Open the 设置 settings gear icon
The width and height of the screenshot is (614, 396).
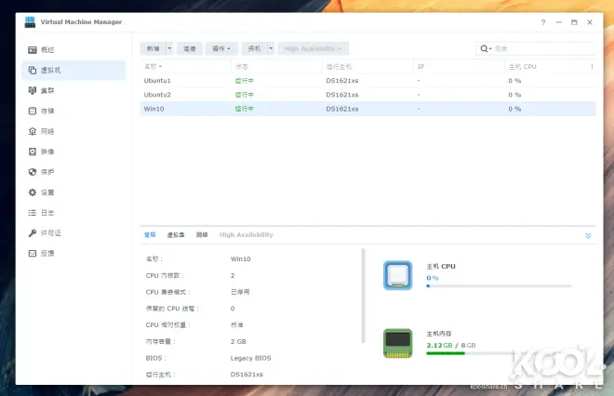click(x=33, y=192)
